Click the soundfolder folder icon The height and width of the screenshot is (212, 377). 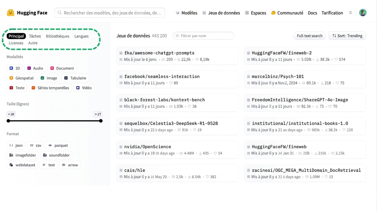click(x=45, y=155)
